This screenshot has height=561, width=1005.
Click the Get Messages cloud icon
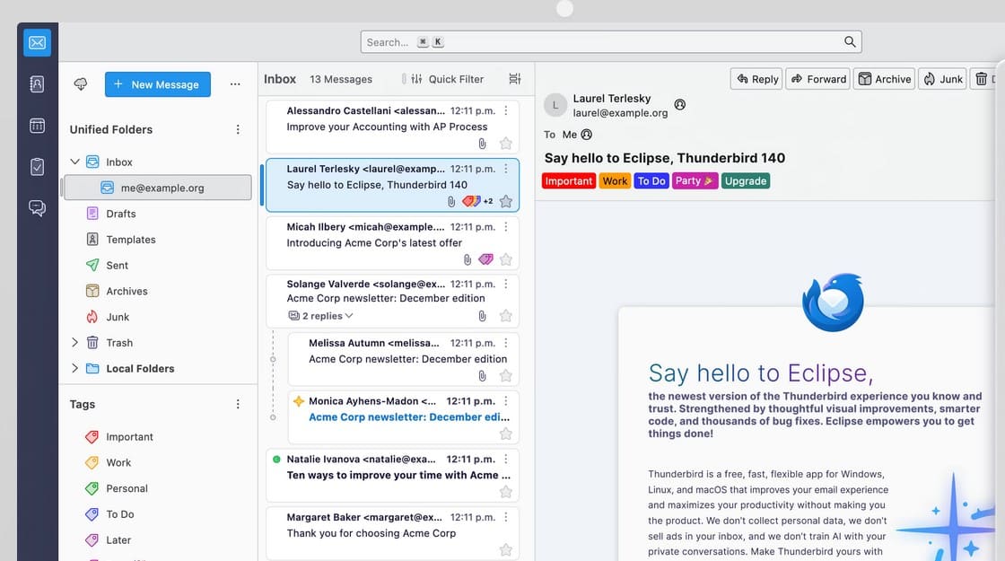81,84
